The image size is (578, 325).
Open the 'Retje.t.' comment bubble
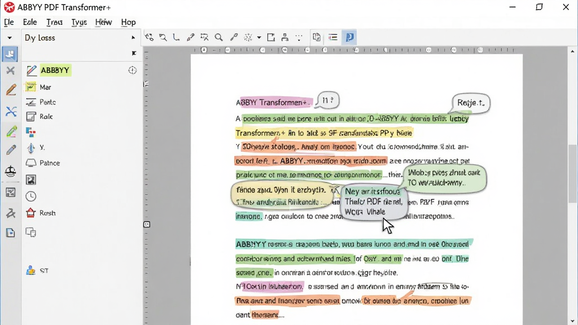[471, 103]
